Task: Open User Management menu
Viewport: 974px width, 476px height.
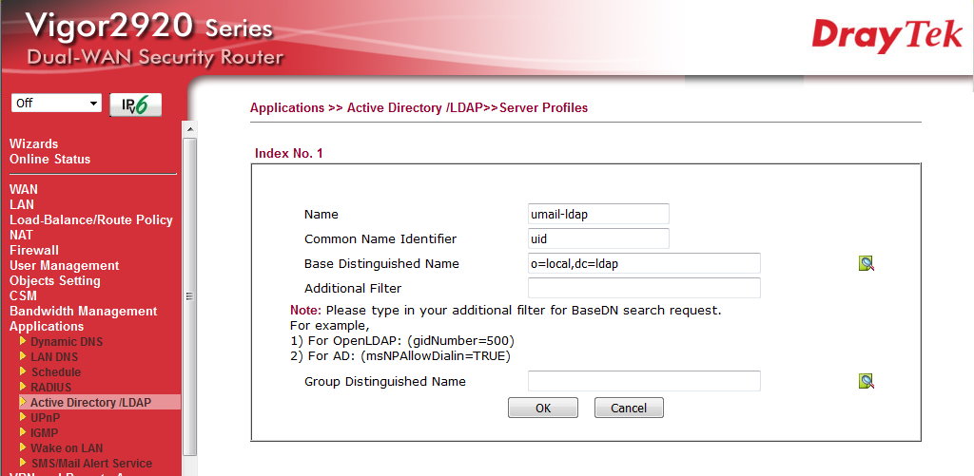Action: [x=64, y=266]
